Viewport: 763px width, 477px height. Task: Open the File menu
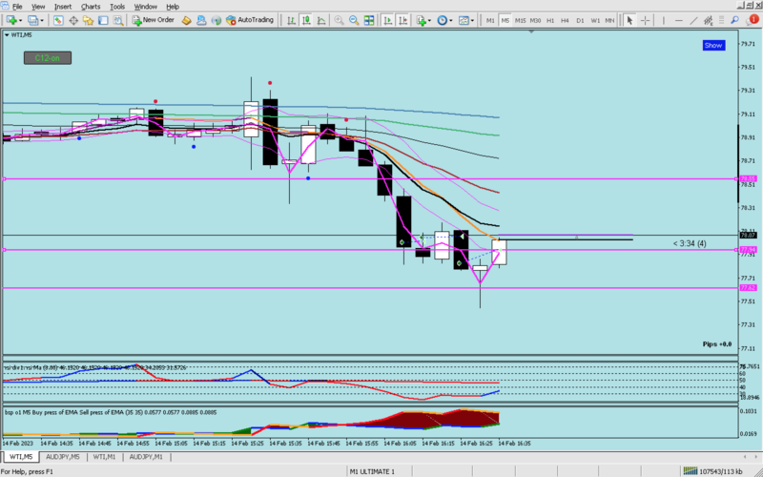tap(17, 7)
